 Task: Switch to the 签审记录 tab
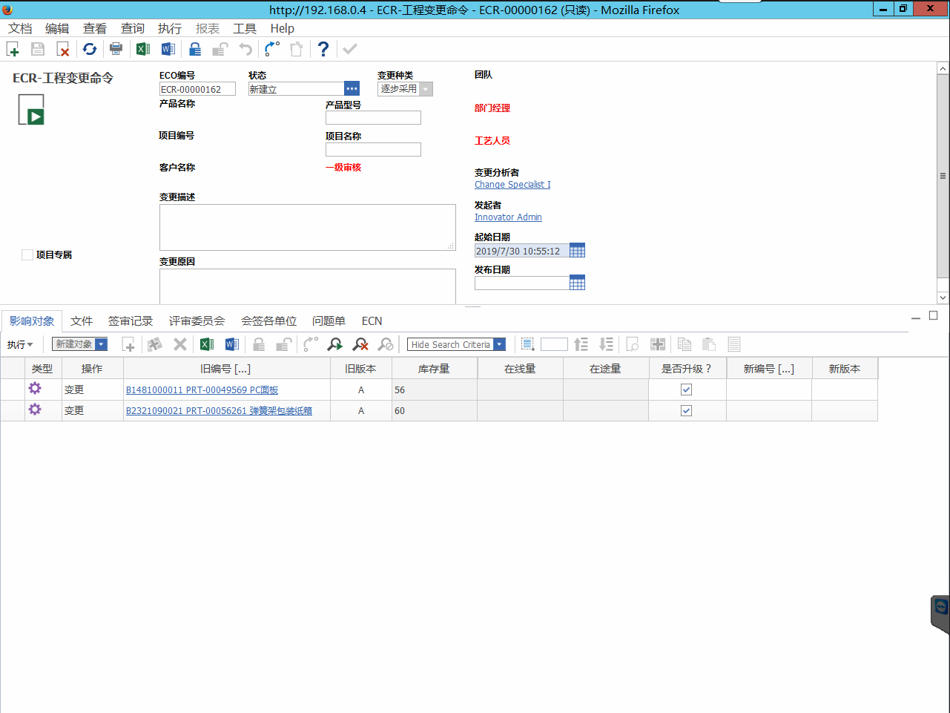[x=131, y=321]
